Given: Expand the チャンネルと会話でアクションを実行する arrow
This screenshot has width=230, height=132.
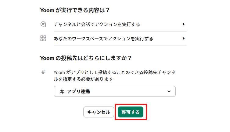Looking at the screenshot, I should (184, 24).
